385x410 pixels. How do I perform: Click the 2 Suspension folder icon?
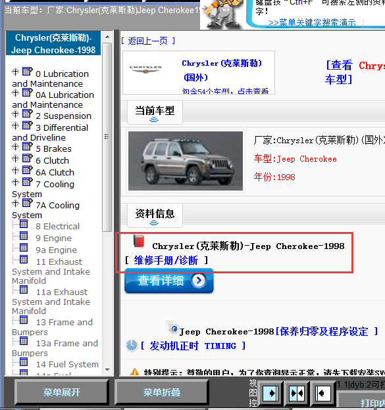pyautogui.click(x=27, y=114)
